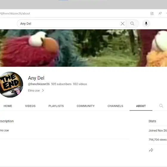Select the About tab
The image size is (167, 167).
point(141,106)
